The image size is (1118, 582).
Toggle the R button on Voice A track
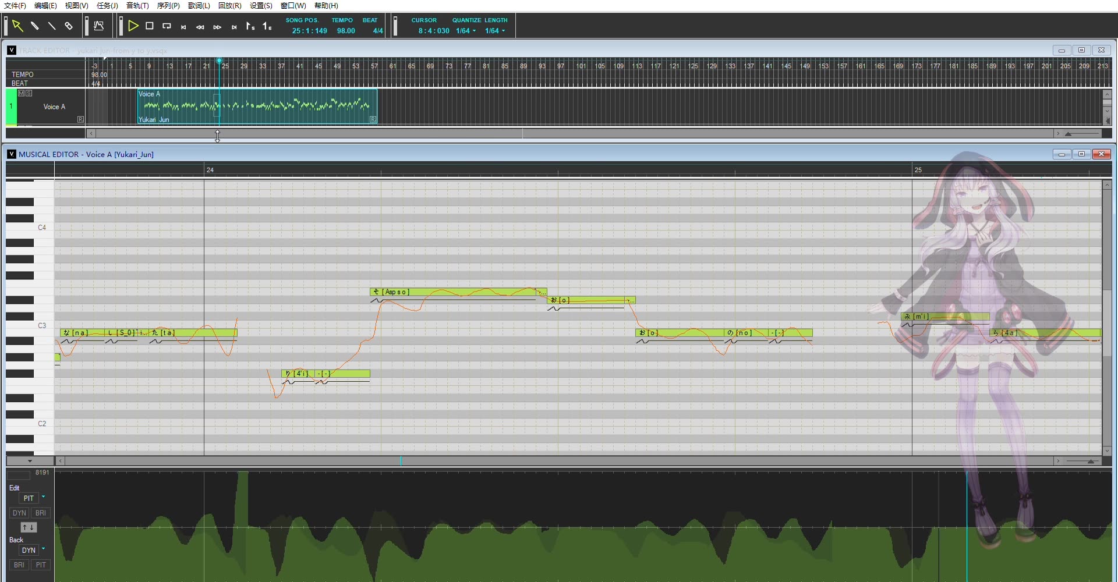pos(80,119)
